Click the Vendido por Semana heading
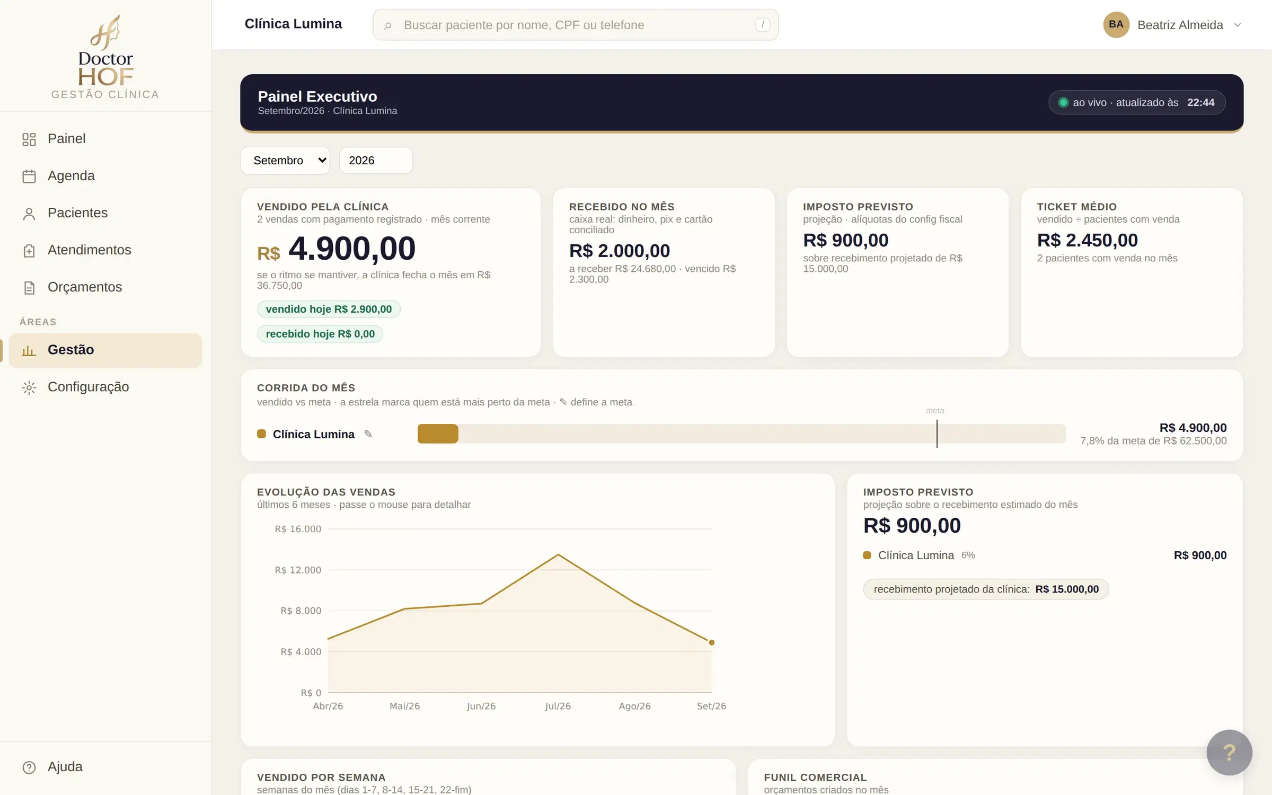The image size is (1272, 795). 321,778
